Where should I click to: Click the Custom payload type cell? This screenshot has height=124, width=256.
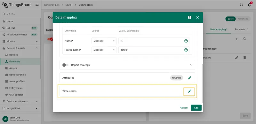tap(207, 58)
